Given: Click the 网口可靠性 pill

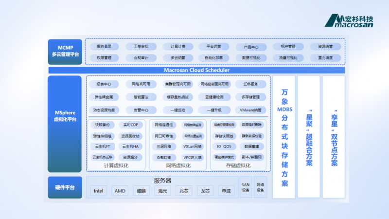Looking at the screenshot, I should [164, 136].
